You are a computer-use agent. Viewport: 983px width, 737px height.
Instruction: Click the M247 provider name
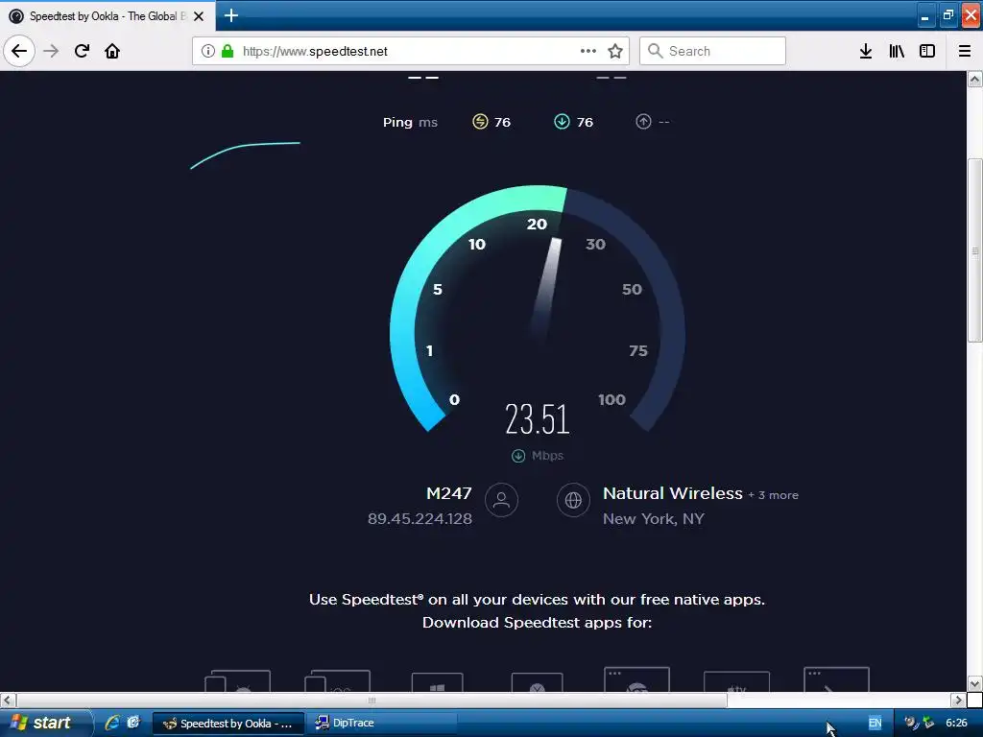(449, 493)
